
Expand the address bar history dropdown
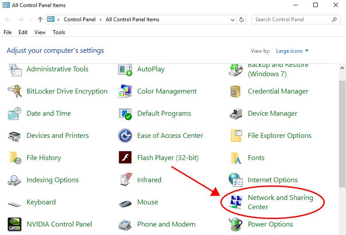coord(233,20)
